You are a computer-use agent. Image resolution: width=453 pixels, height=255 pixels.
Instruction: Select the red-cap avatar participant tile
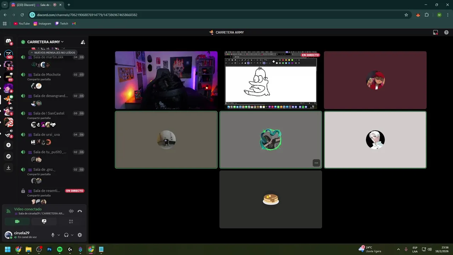coord(375,80)
